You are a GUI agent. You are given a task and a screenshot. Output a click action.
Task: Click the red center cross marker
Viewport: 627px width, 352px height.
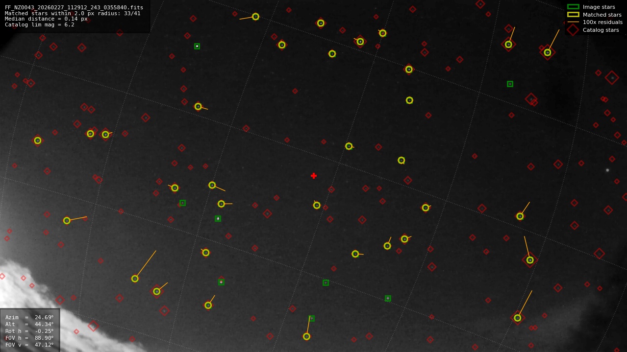314,176
